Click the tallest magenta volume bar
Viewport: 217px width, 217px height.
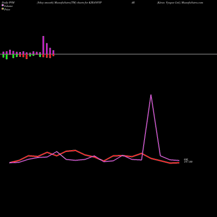43,45
